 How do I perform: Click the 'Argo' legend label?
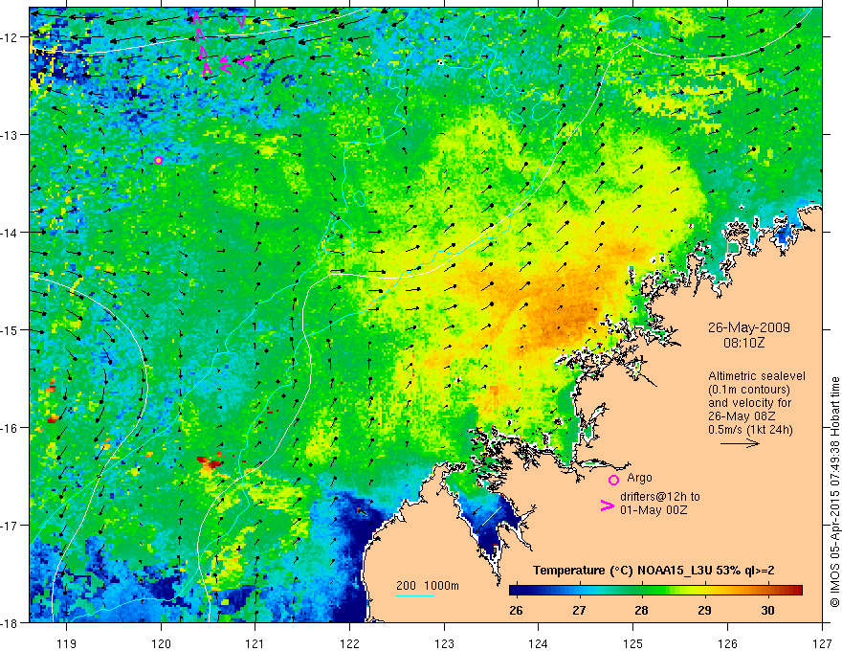pyautogui.click(x=639, y=478)
